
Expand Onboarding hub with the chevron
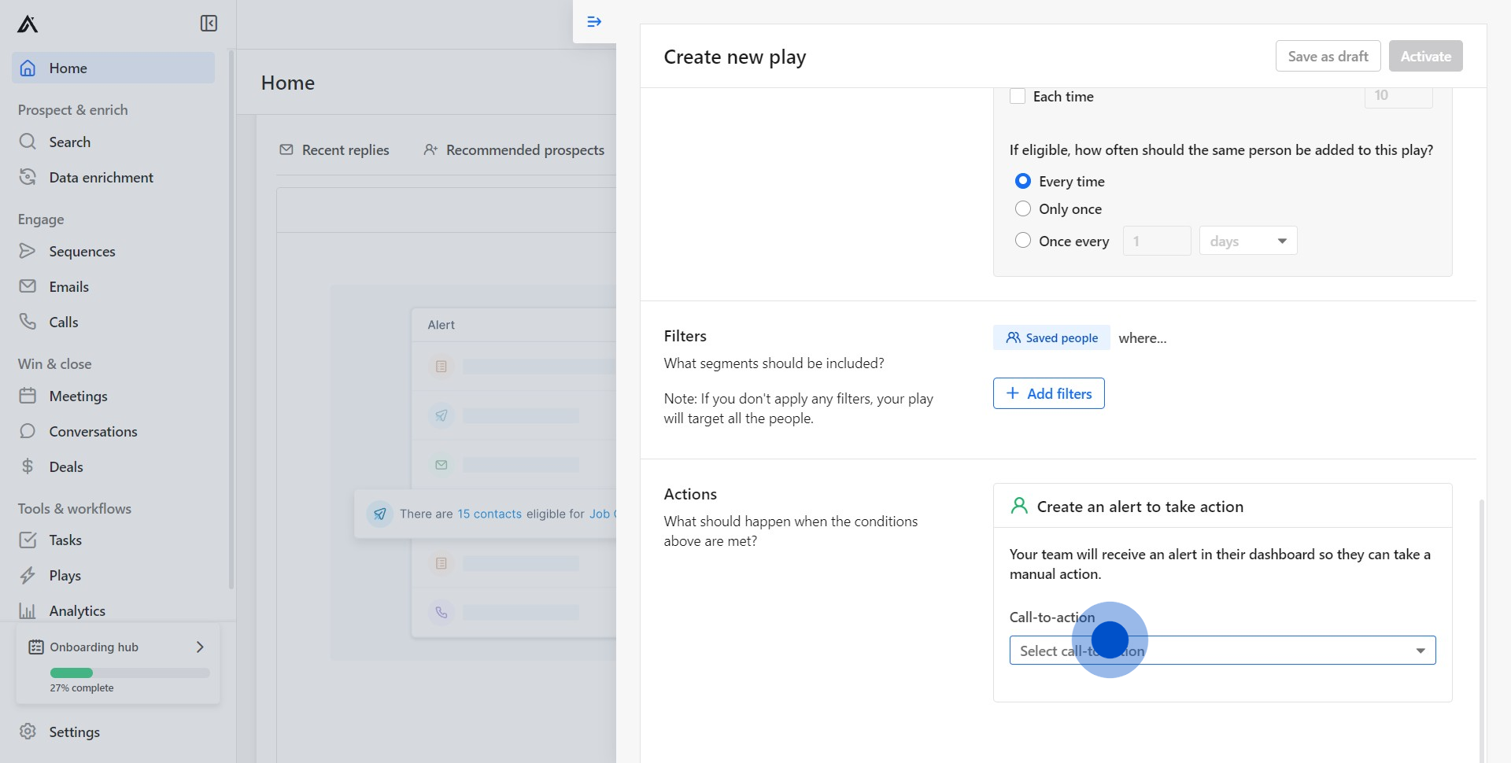200,647
